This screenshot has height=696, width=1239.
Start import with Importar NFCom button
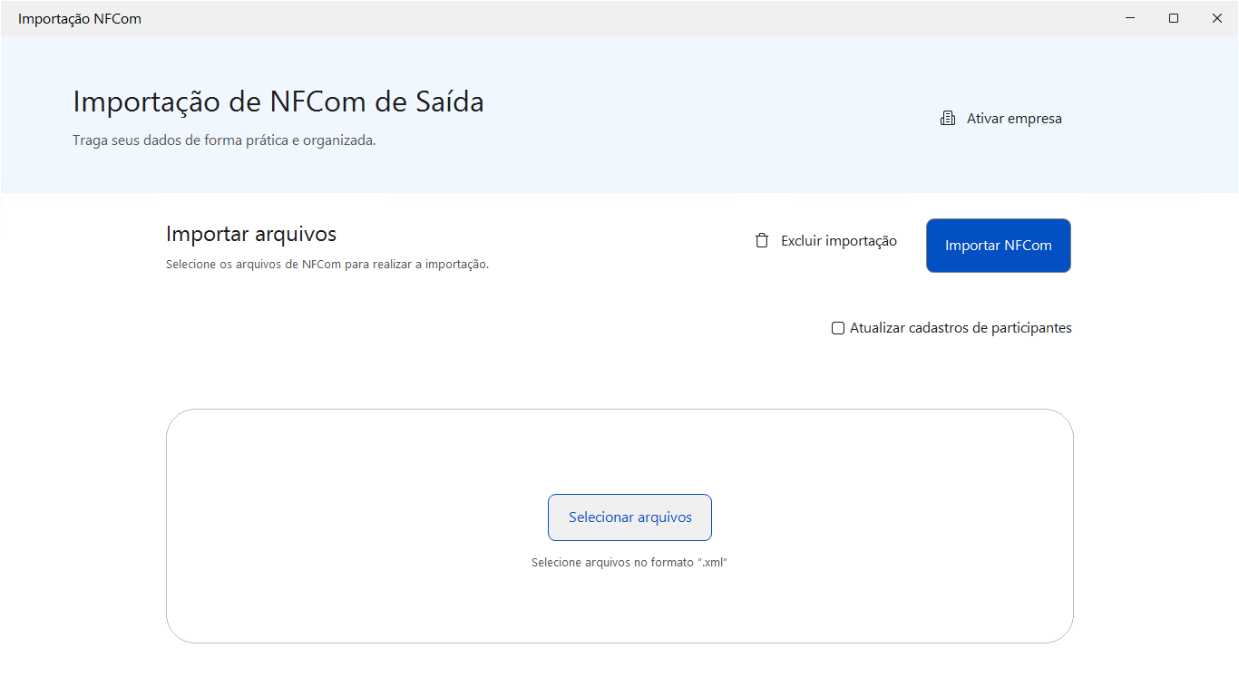(x=999, y=246)
